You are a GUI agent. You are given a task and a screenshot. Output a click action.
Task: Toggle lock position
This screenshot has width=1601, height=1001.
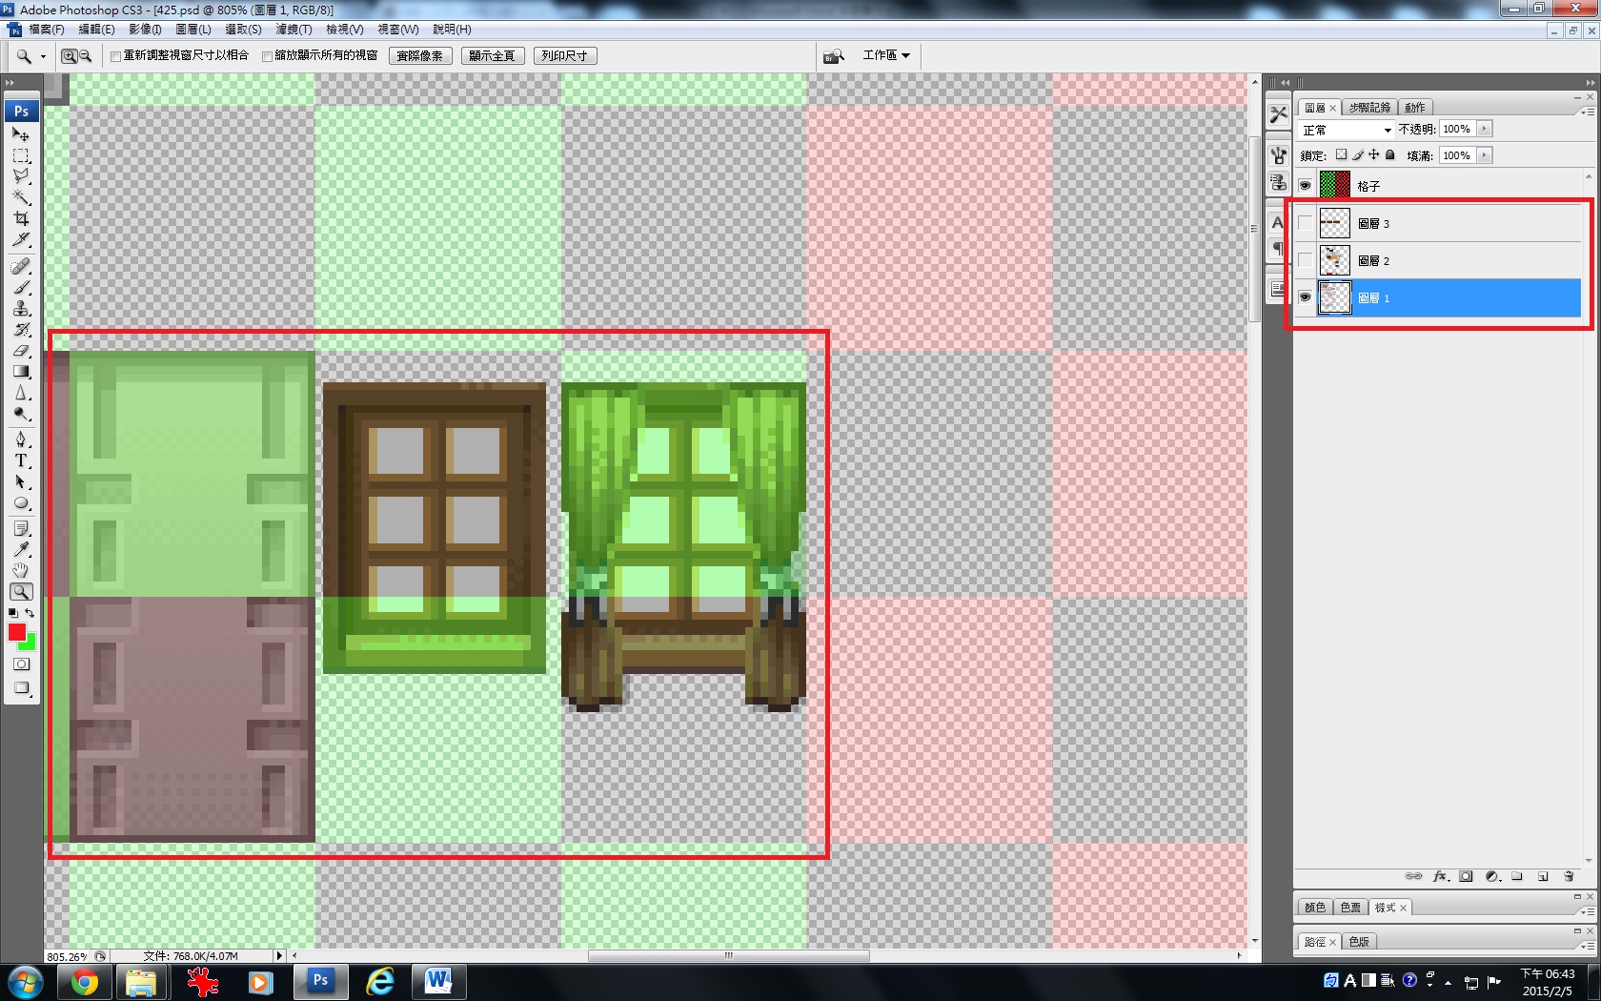(x=1374, y=154)
